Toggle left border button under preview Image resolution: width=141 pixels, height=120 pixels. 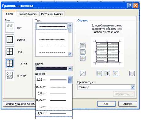99,74
